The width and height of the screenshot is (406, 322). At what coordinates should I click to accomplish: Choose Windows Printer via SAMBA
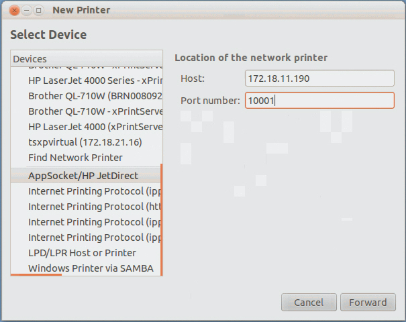coord(91,268)
